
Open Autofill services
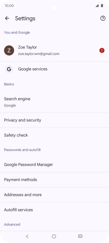[55, 210]
